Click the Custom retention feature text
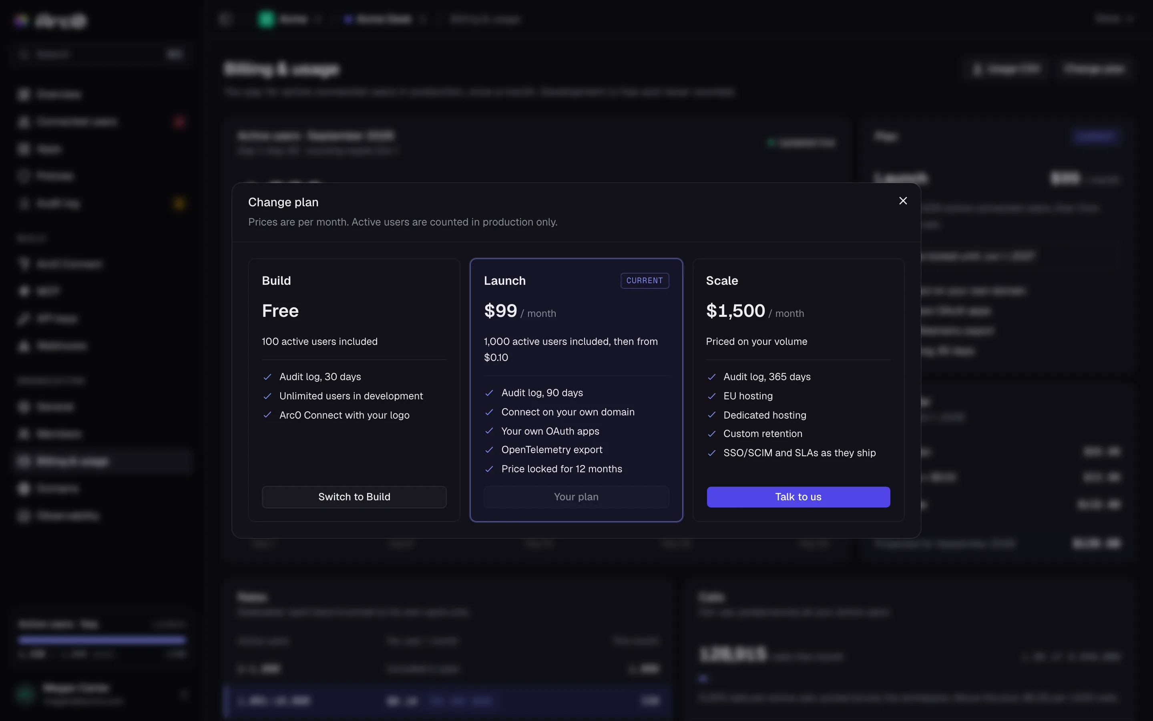Viewport: 1153px width, 721px height. tap(763, 433)
